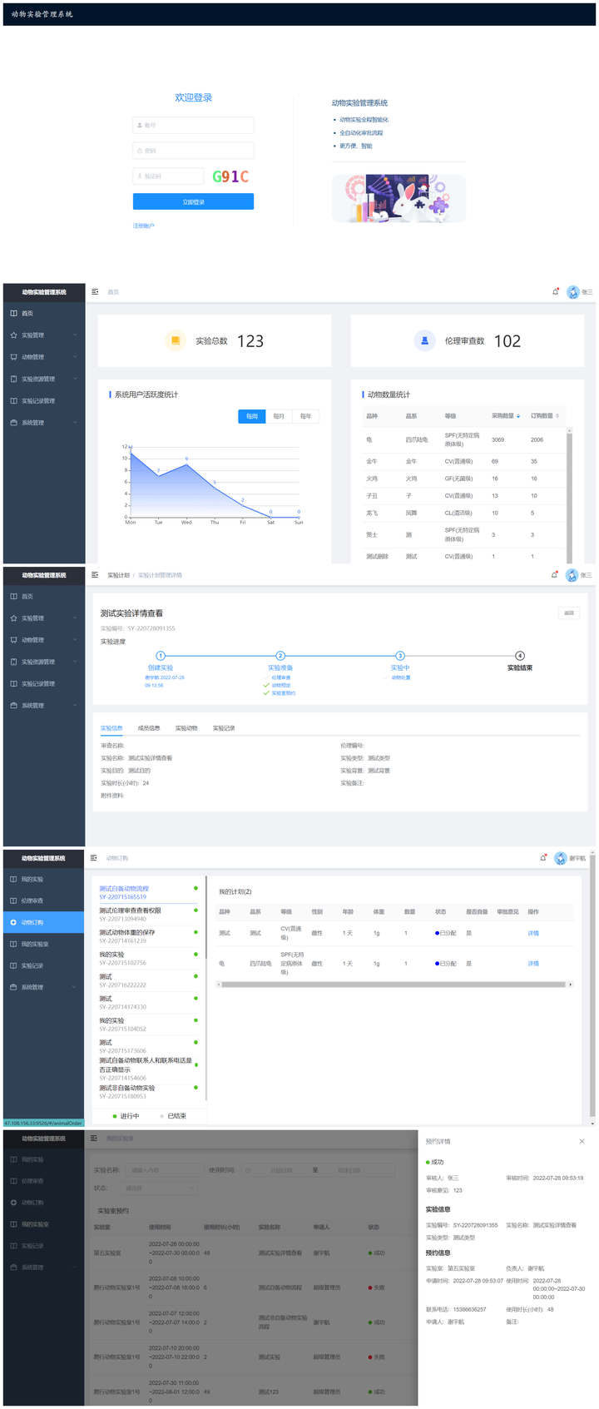Close the 预约详情 drawer with X

tap(582, 1141)
